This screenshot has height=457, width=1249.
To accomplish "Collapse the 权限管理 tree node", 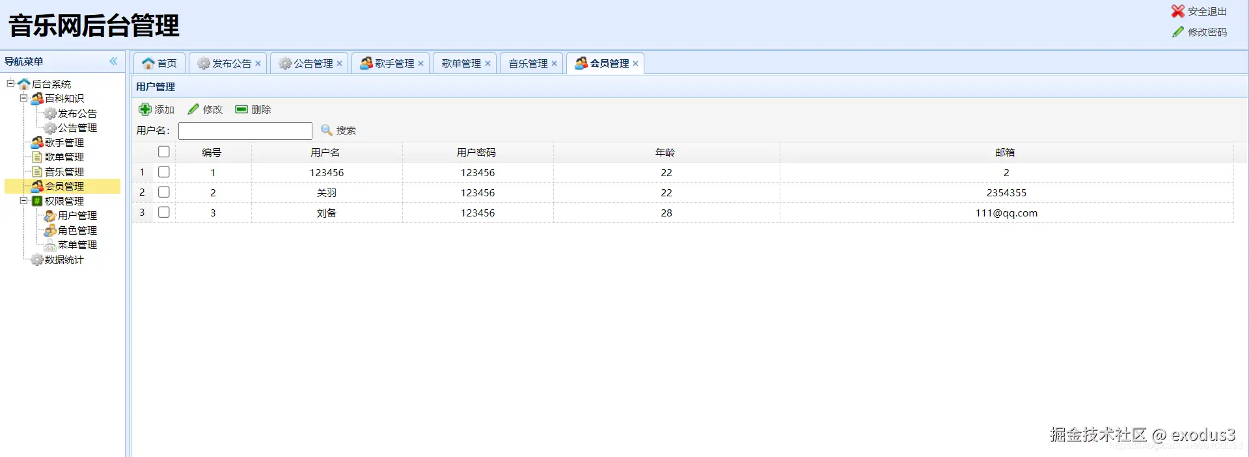I will pos(23,201).
